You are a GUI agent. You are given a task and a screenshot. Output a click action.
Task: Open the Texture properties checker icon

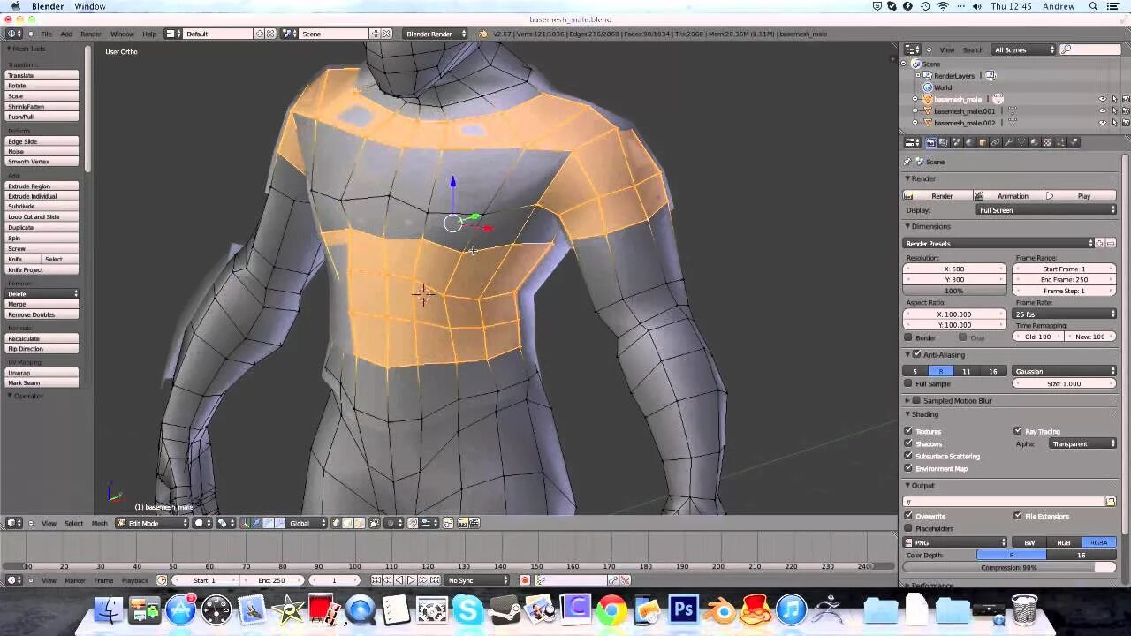[1047, 142]
